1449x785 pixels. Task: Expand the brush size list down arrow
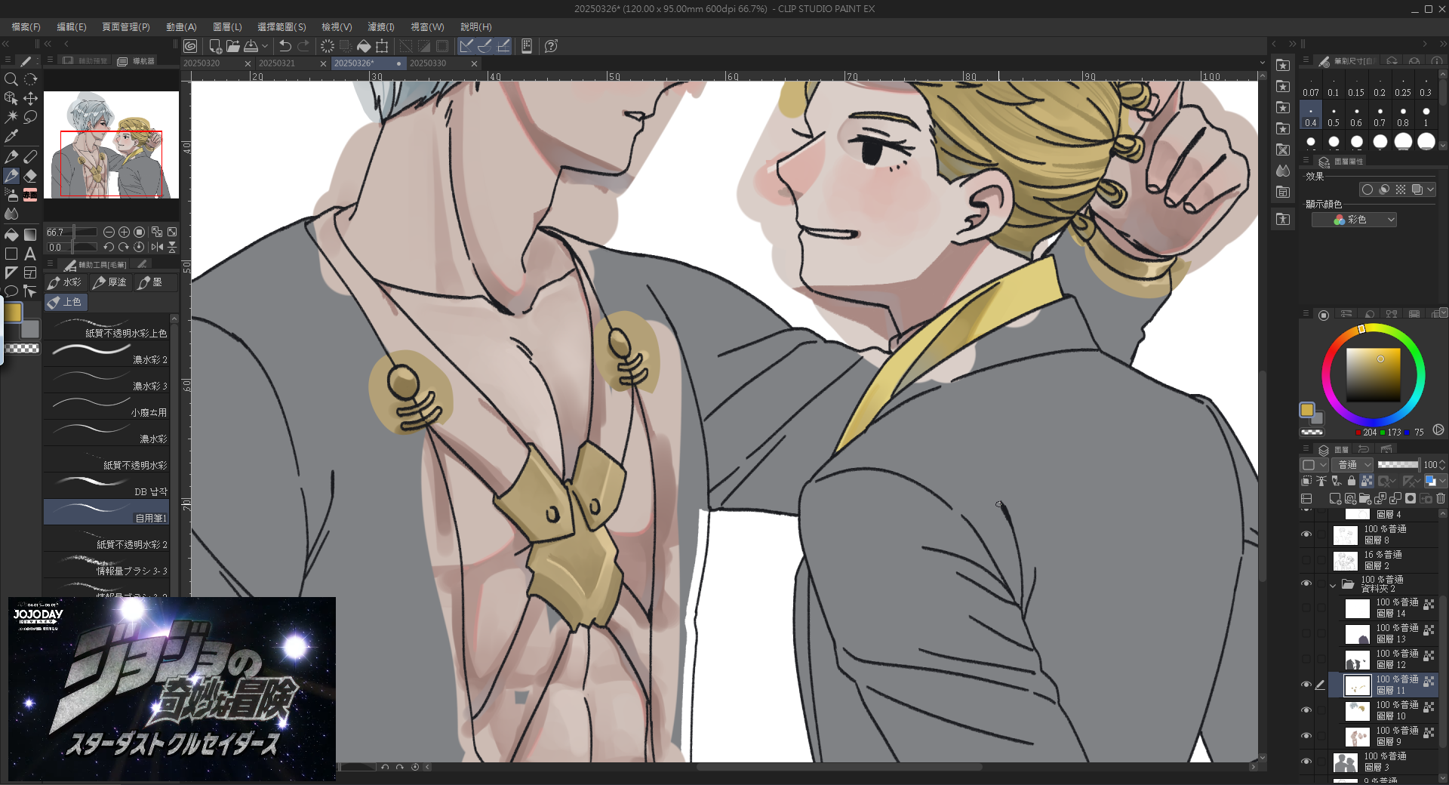click(1443, 146)
